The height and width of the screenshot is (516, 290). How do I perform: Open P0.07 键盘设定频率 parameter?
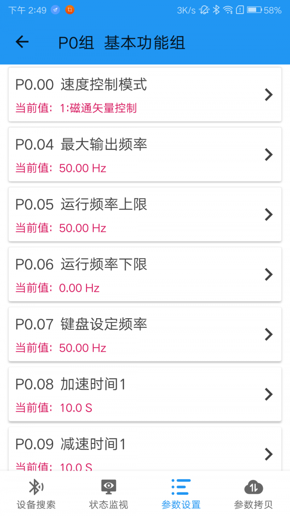145,334
